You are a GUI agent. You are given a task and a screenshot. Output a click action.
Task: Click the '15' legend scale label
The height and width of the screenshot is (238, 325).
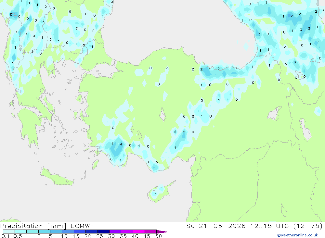coord(76,236)
